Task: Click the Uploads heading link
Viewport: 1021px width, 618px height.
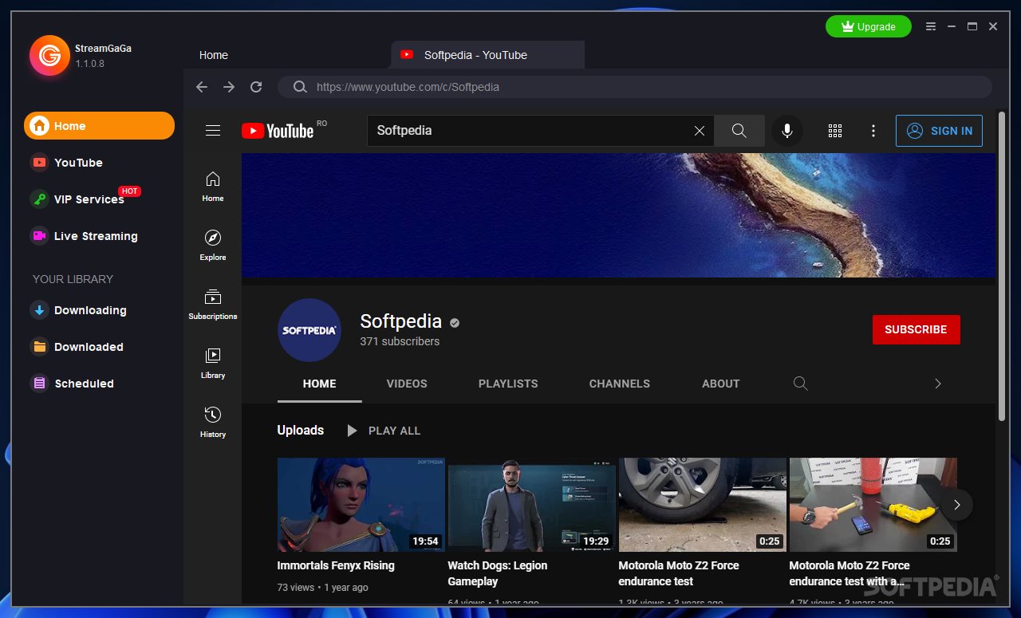Action: click(301, 431)
